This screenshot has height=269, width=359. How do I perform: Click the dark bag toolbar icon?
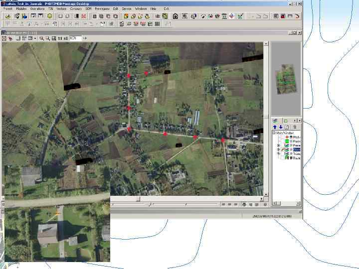click(x=217, y=16)
